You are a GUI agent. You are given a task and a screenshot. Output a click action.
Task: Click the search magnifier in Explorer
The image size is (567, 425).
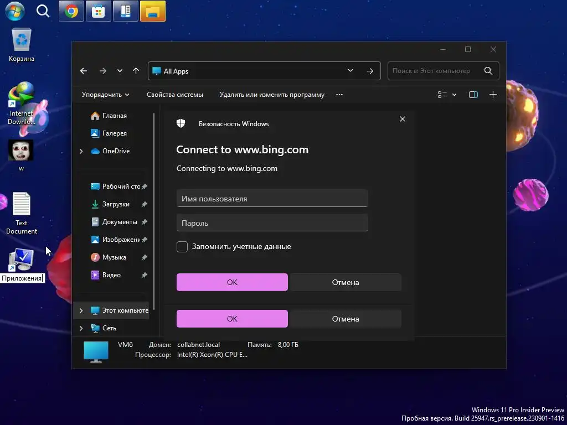pyautogui.click(x=488, y=71)
